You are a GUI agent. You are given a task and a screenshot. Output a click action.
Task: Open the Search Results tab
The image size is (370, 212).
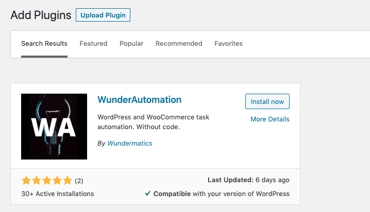(x=44, y=44)
